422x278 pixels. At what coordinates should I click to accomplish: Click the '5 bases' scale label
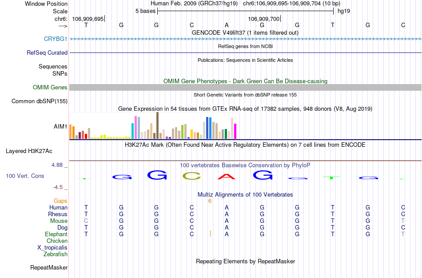coord(145,11)
